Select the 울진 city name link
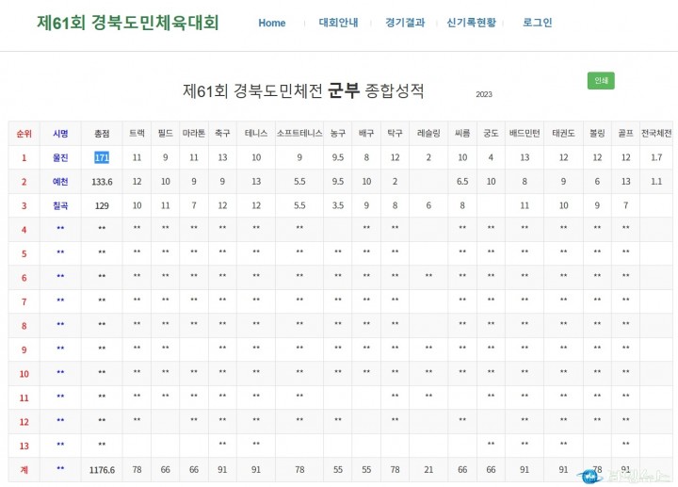678x487 pixels. pos(60,157)
